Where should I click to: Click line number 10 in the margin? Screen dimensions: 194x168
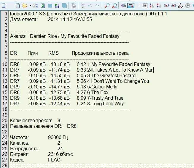(5, 64)
